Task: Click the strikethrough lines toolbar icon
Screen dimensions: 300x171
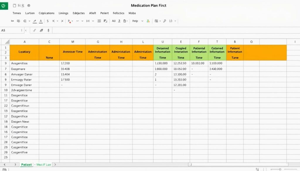Action: point(18,21)
